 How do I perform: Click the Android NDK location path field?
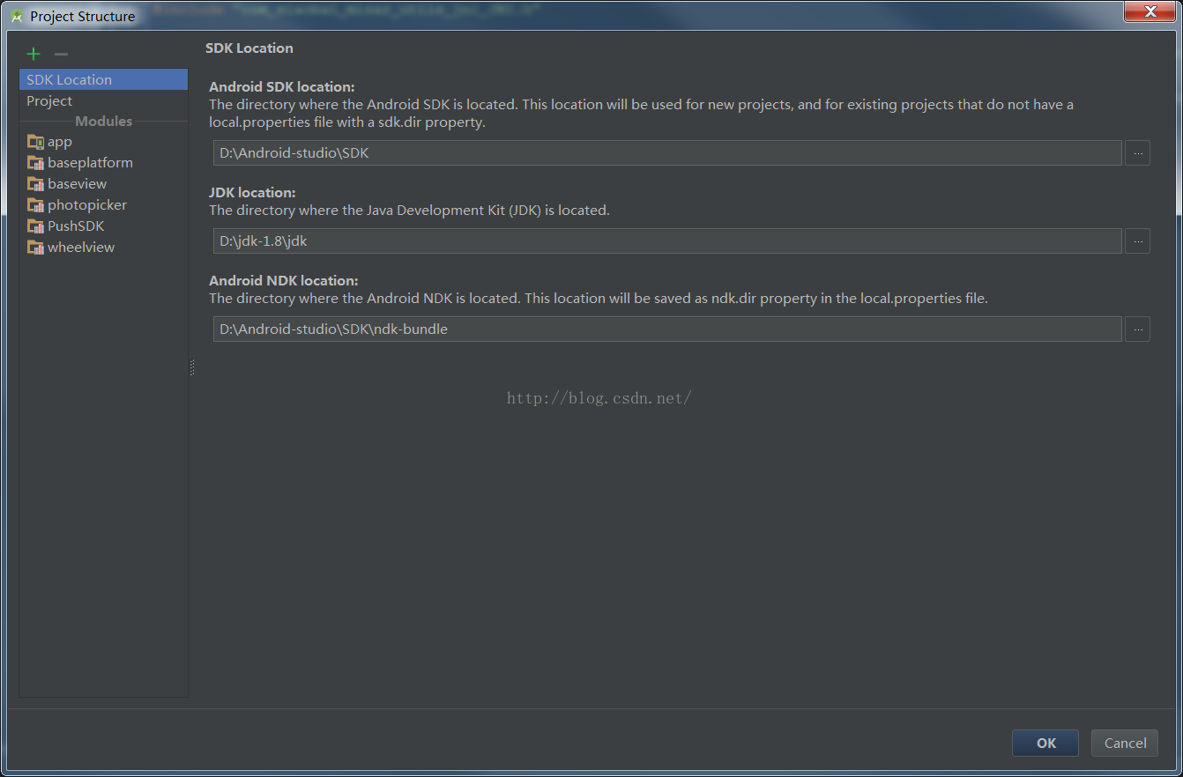pos(666,329)
